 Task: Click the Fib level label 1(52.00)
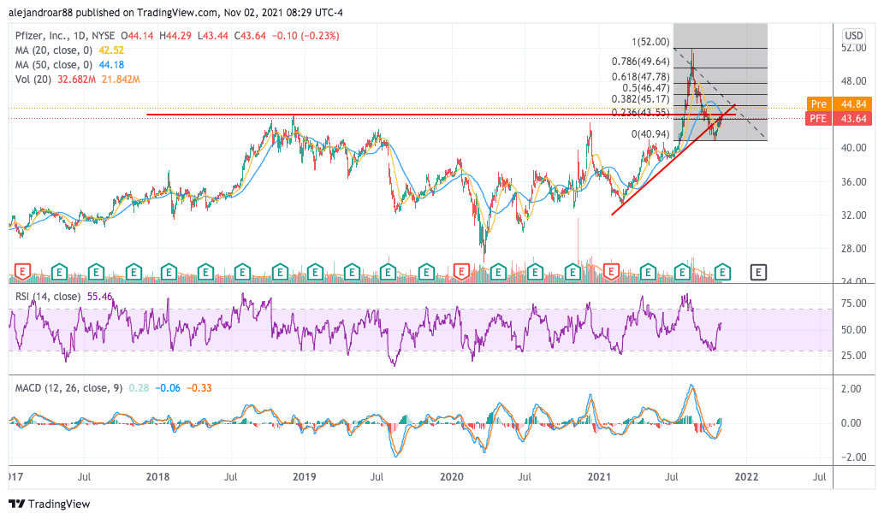click(x=650, y=42)
